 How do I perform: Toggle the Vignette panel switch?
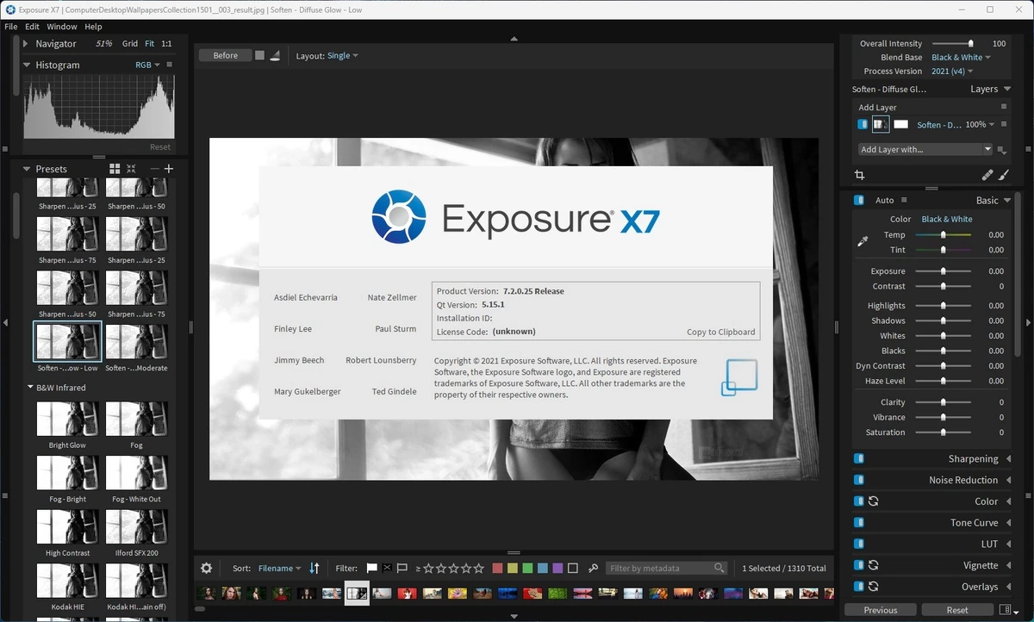[x=859, y=565]
